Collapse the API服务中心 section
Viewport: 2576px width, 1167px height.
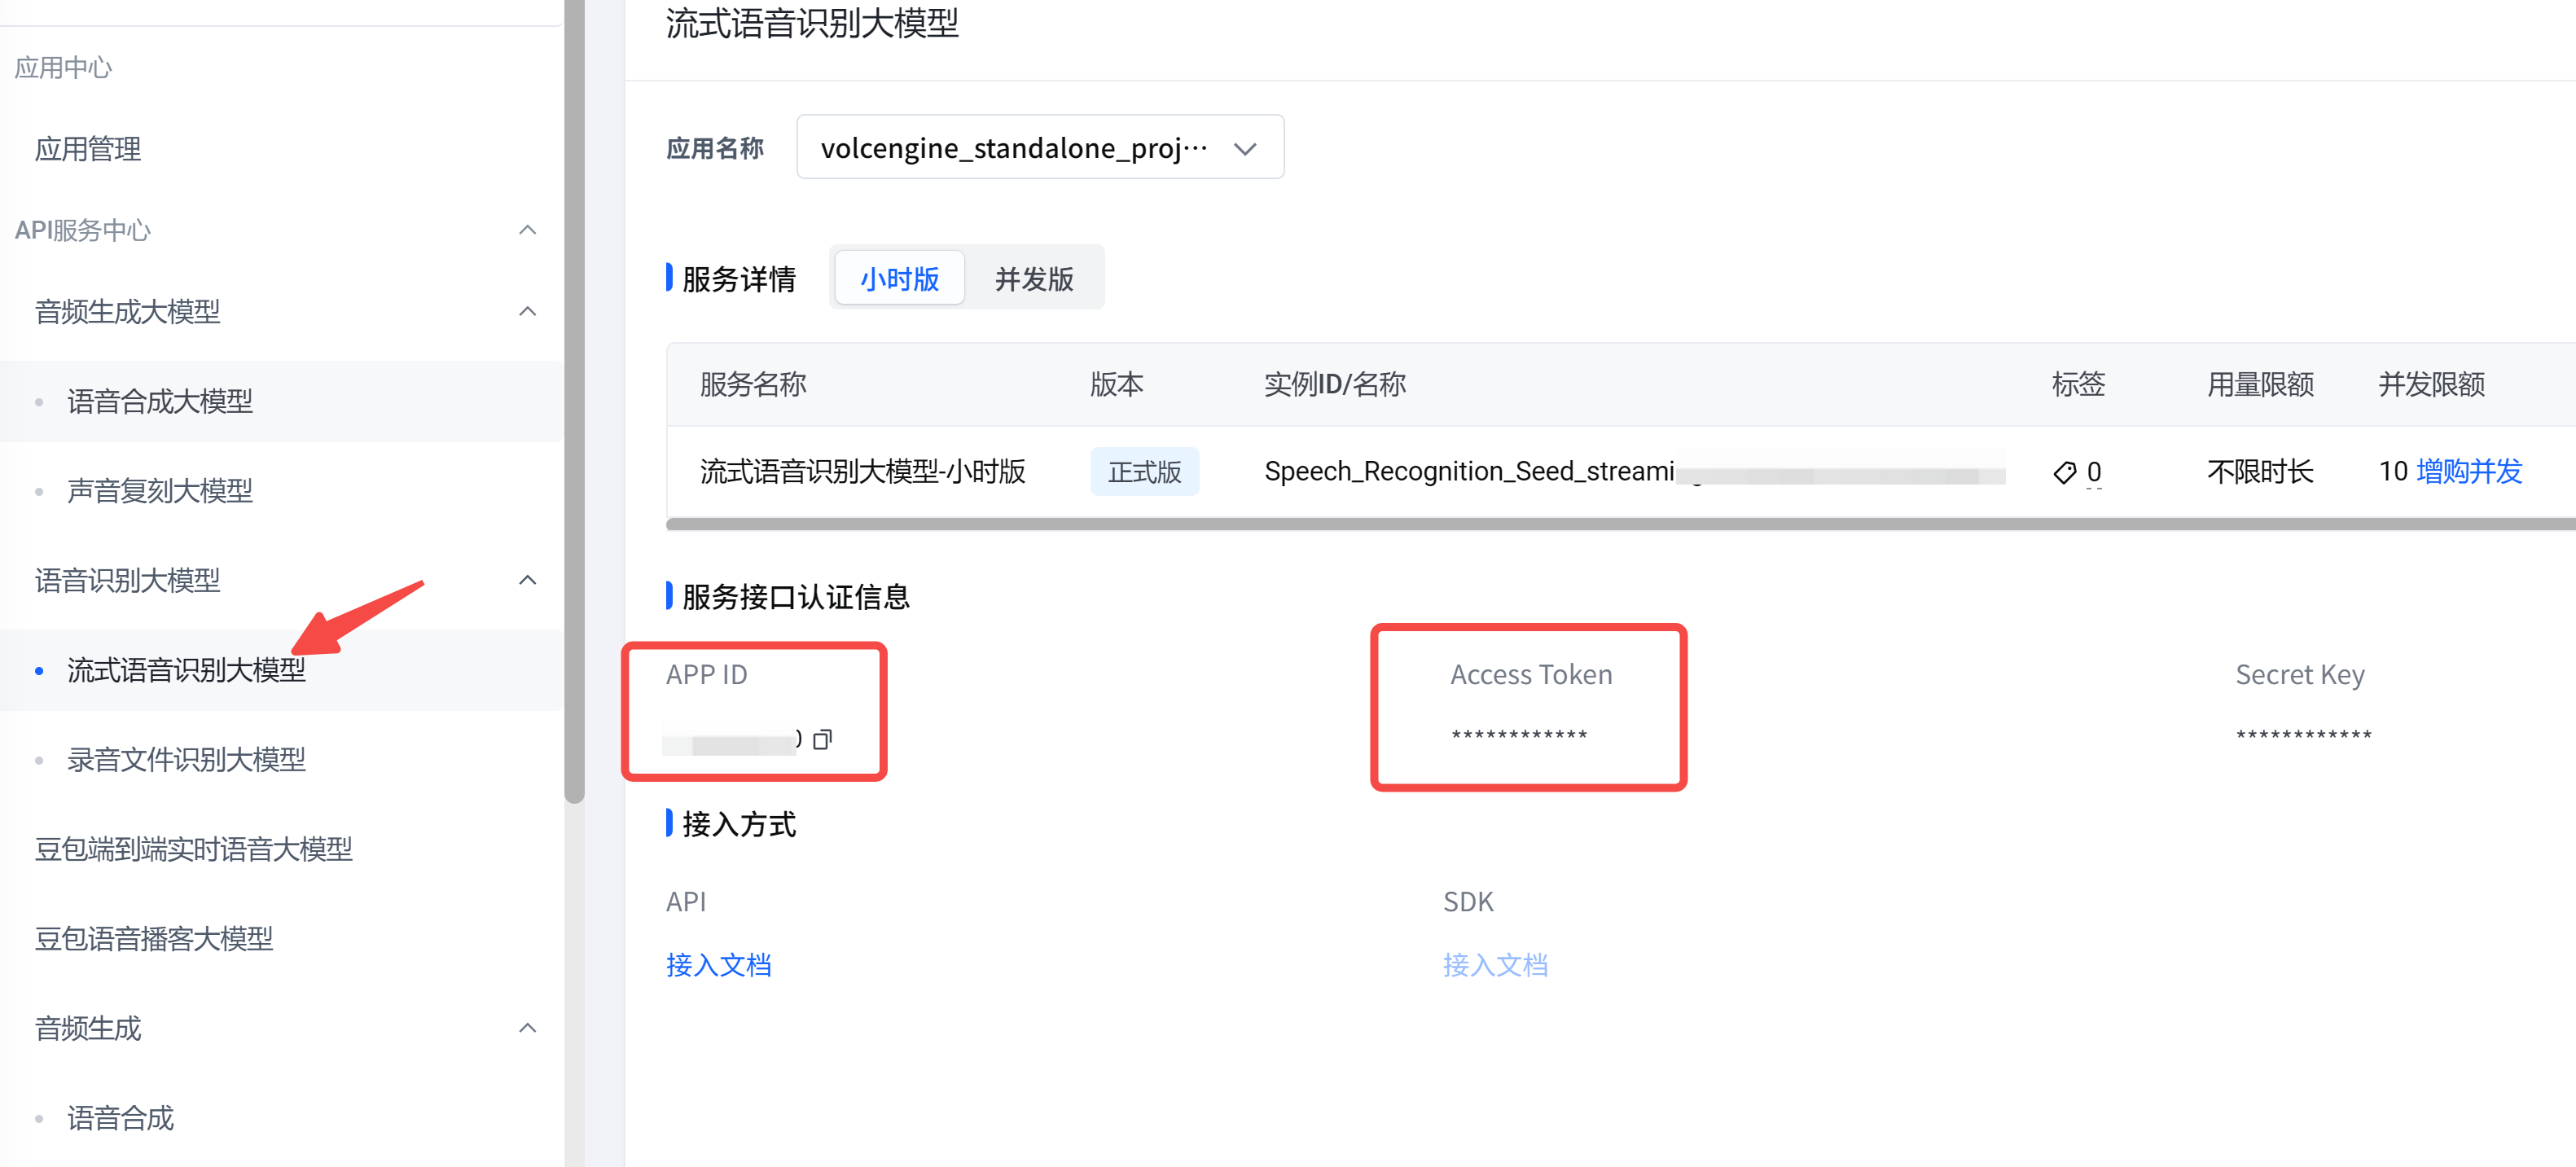click(x=527, y=230)
